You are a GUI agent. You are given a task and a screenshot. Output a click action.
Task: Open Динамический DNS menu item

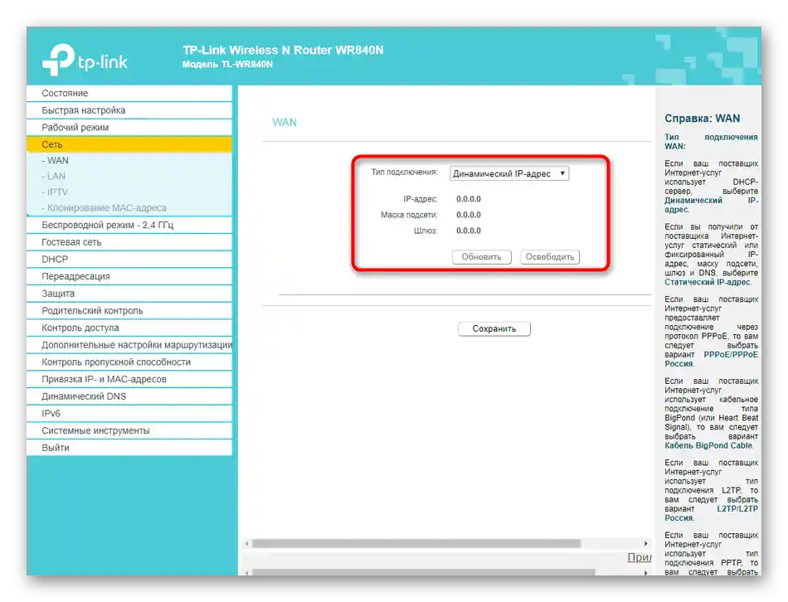(129, 396)
